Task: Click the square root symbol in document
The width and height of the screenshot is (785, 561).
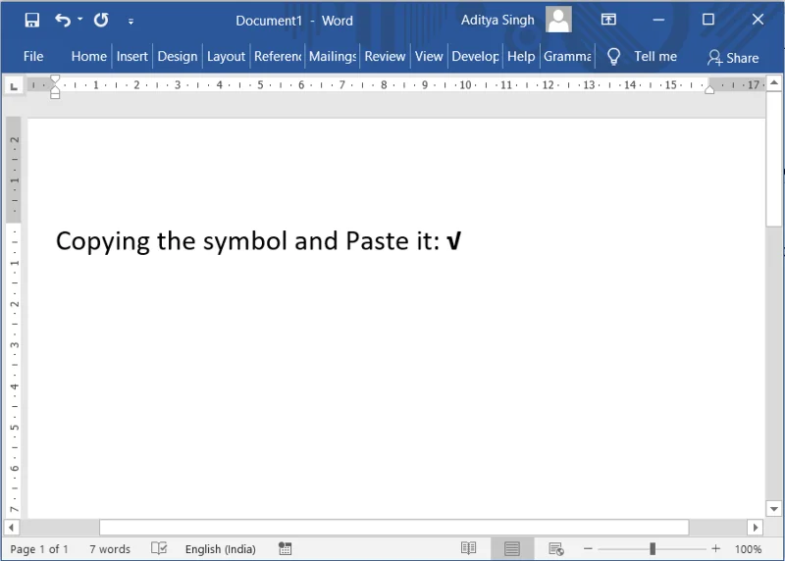Action: click(453, 240)
